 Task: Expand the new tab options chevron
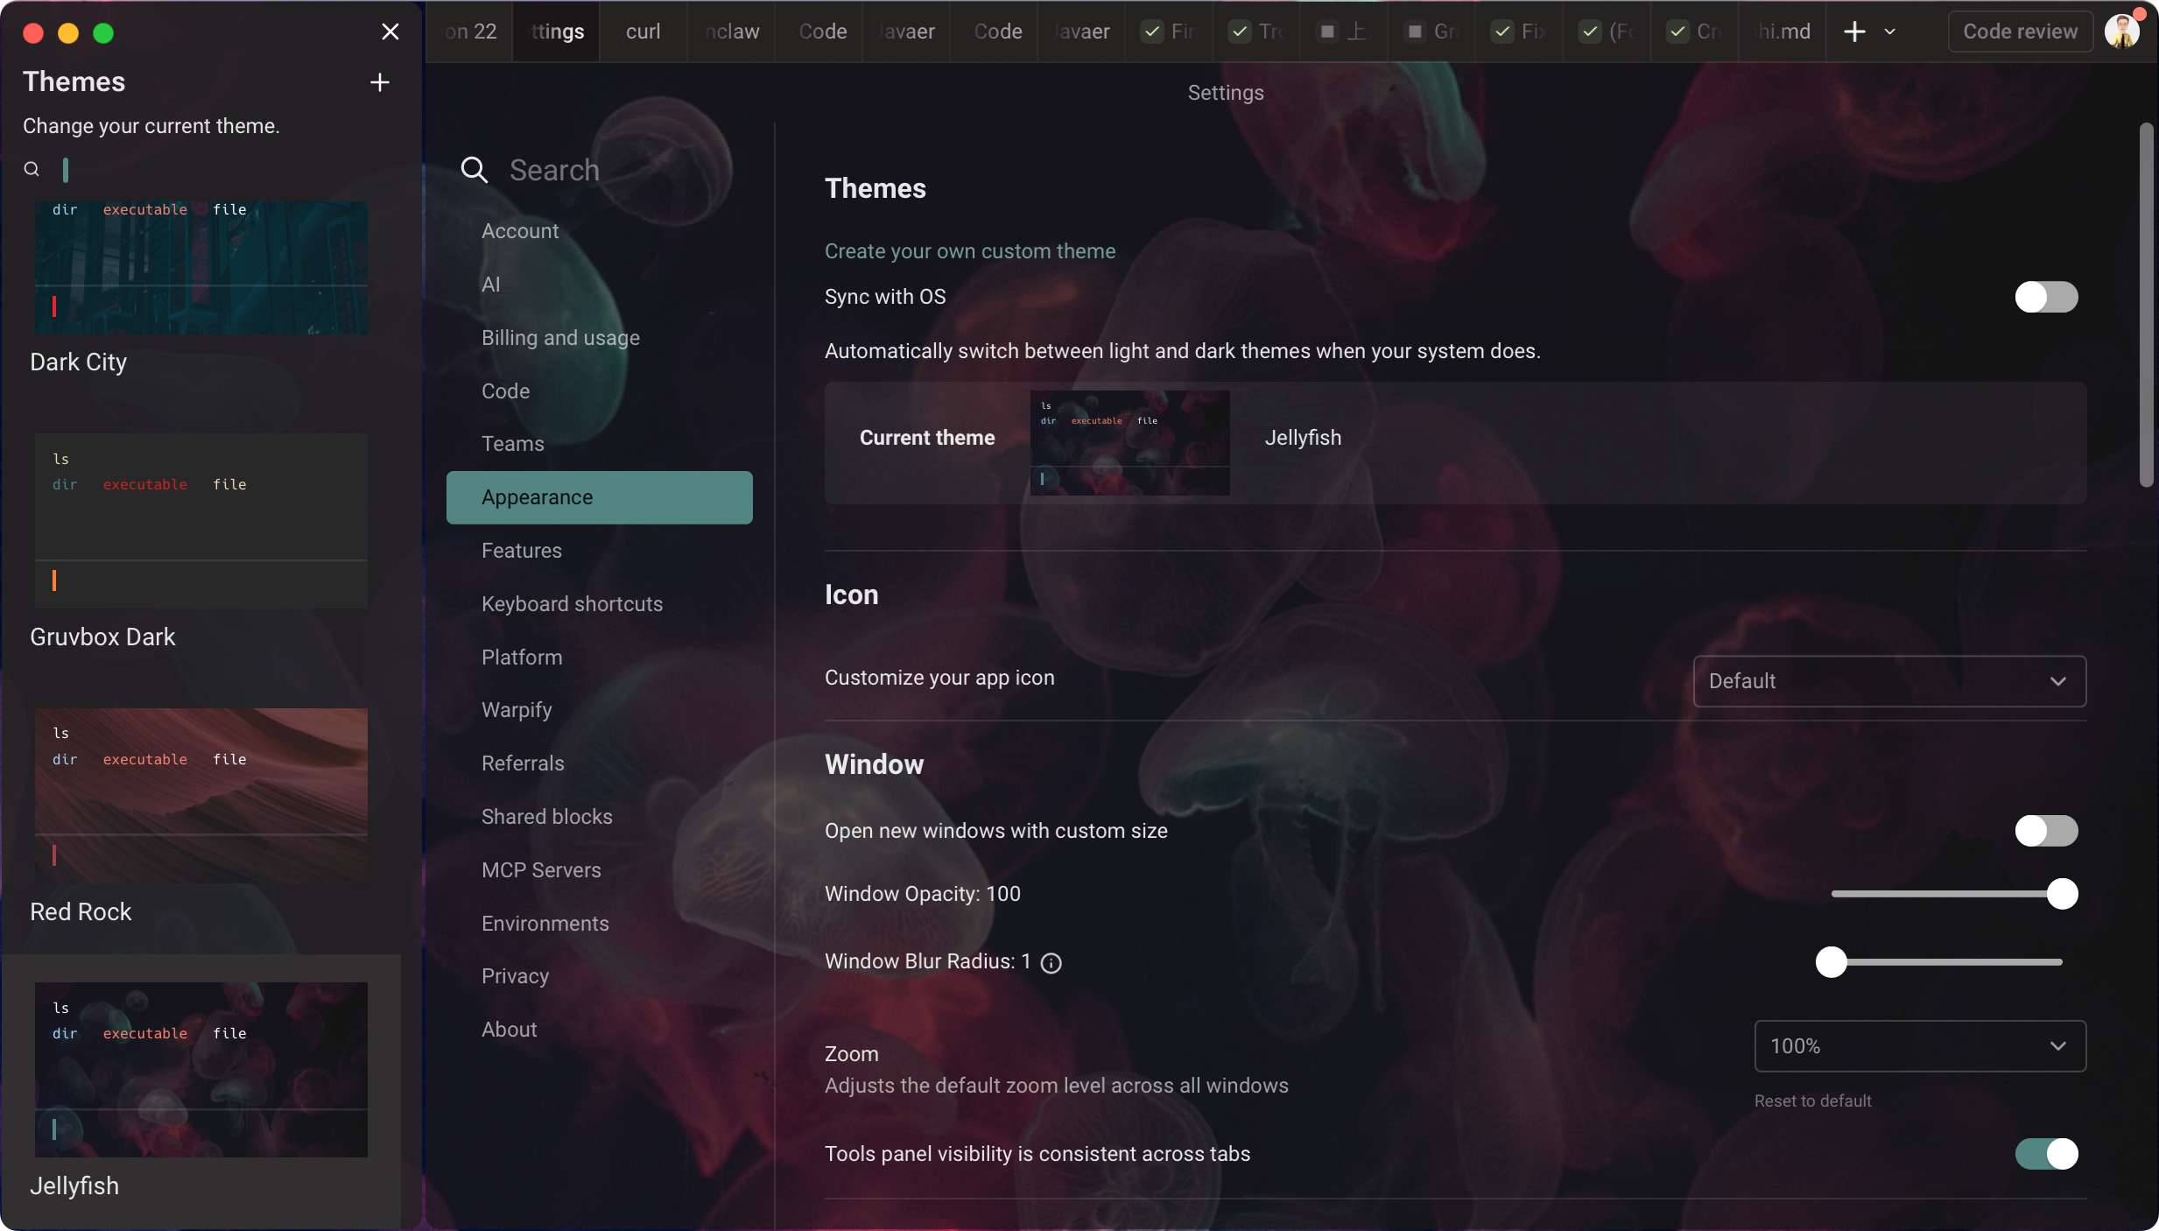[x=1889, y=32]
